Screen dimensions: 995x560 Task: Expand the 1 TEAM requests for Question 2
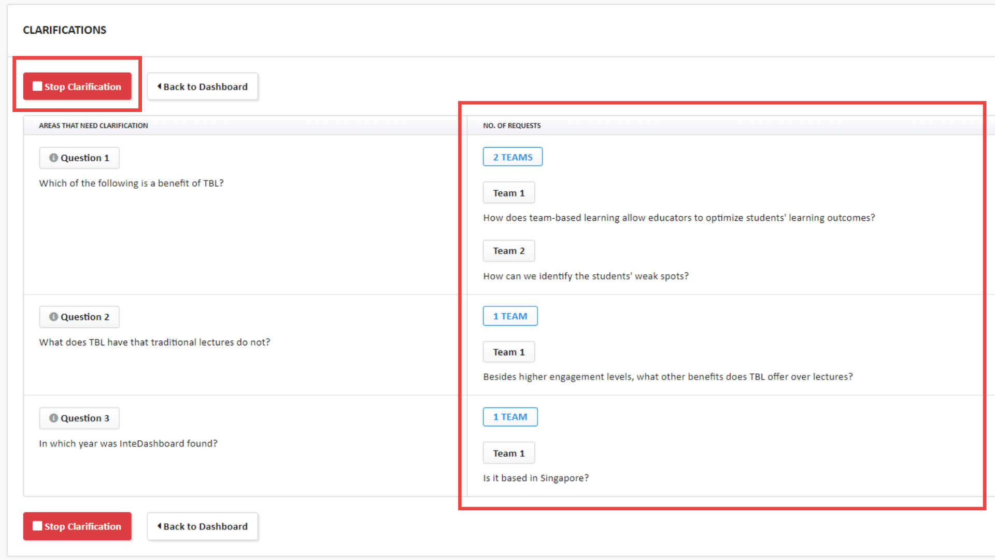tap(510, 315)
